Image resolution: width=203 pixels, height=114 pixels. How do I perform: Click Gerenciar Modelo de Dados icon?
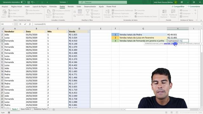136,16
